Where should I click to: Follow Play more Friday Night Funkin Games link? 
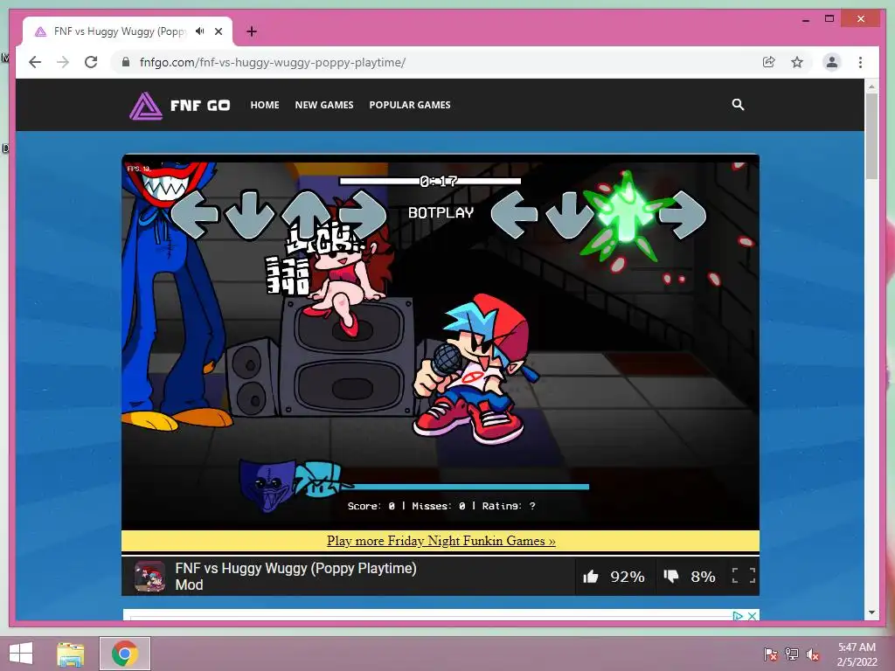point(441,541)
